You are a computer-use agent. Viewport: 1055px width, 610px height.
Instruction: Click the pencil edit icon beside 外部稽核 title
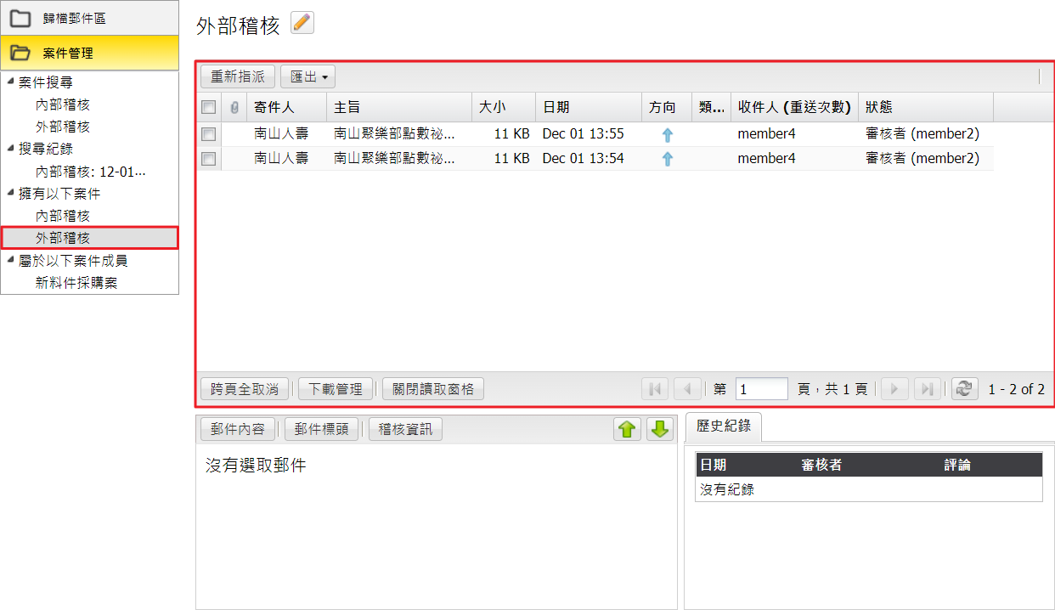[x=302, y=23]
